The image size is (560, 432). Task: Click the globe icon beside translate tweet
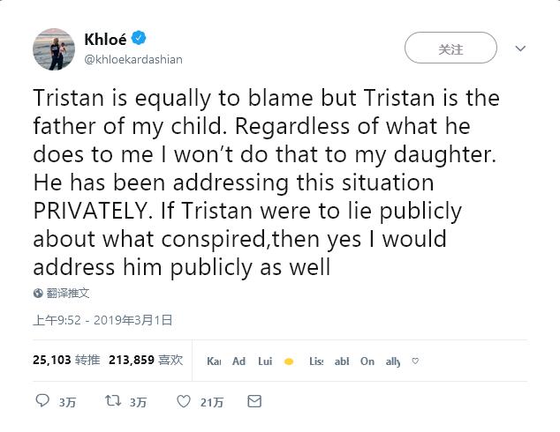tap(38, 293)
